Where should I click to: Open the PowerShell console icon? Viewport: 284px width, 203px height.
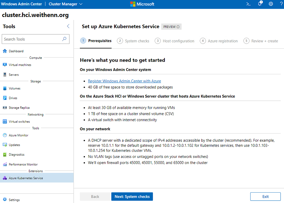tap(248, 4)
